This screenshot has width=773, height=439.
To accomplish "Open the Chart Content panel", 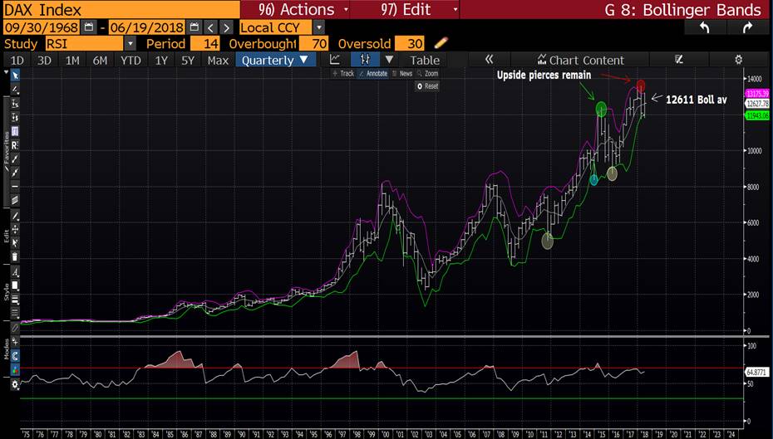I will [x=581, y=60].
